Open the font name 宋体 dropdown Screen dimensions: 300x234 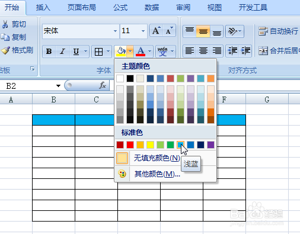(115, 31)
